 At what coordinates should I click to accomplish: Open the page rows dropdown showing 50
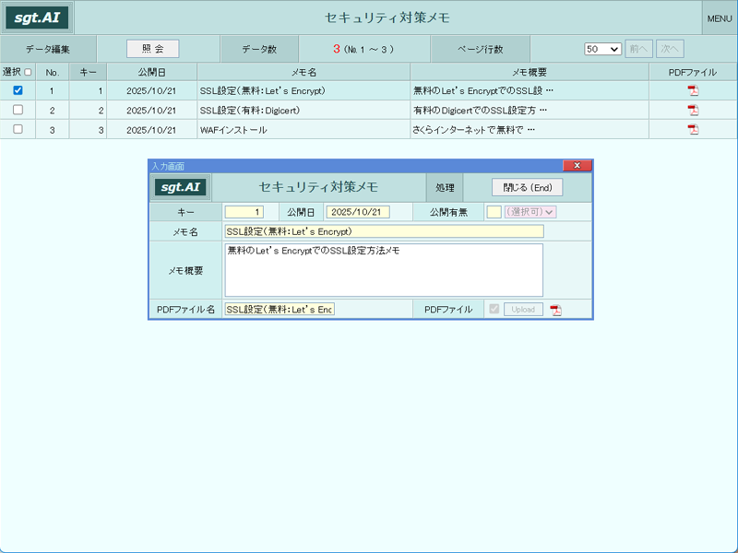[x=602, y=49]
